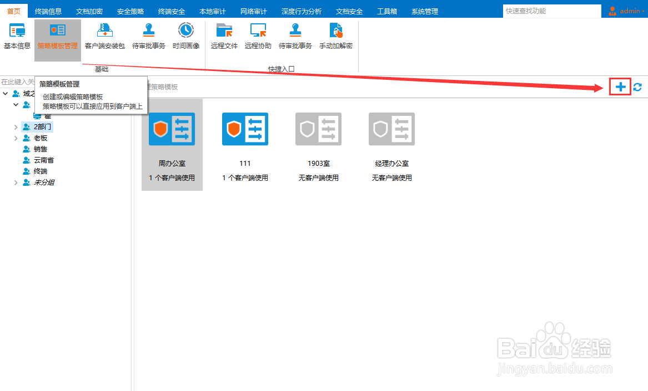Image resolution: width=648 pixels, height=391 pixels.
Task: Add a new policy template with plus icon
Action: point(620,87)
